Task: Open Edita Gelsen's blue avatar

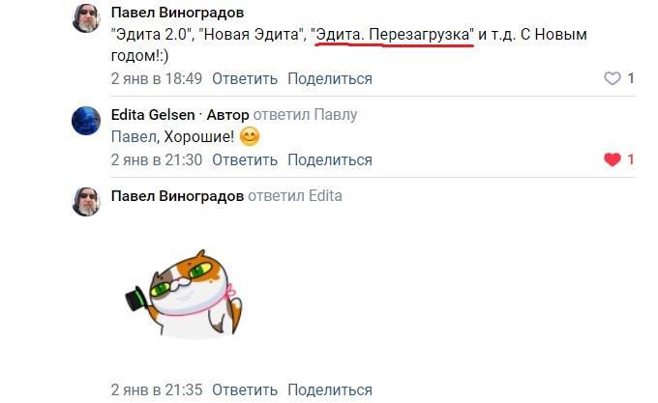Action: 86,121
